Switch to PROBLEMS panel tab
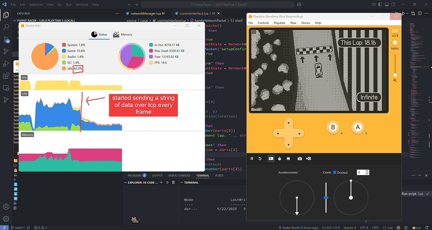This screenshot has width=432, height=230. coord(137,175)
